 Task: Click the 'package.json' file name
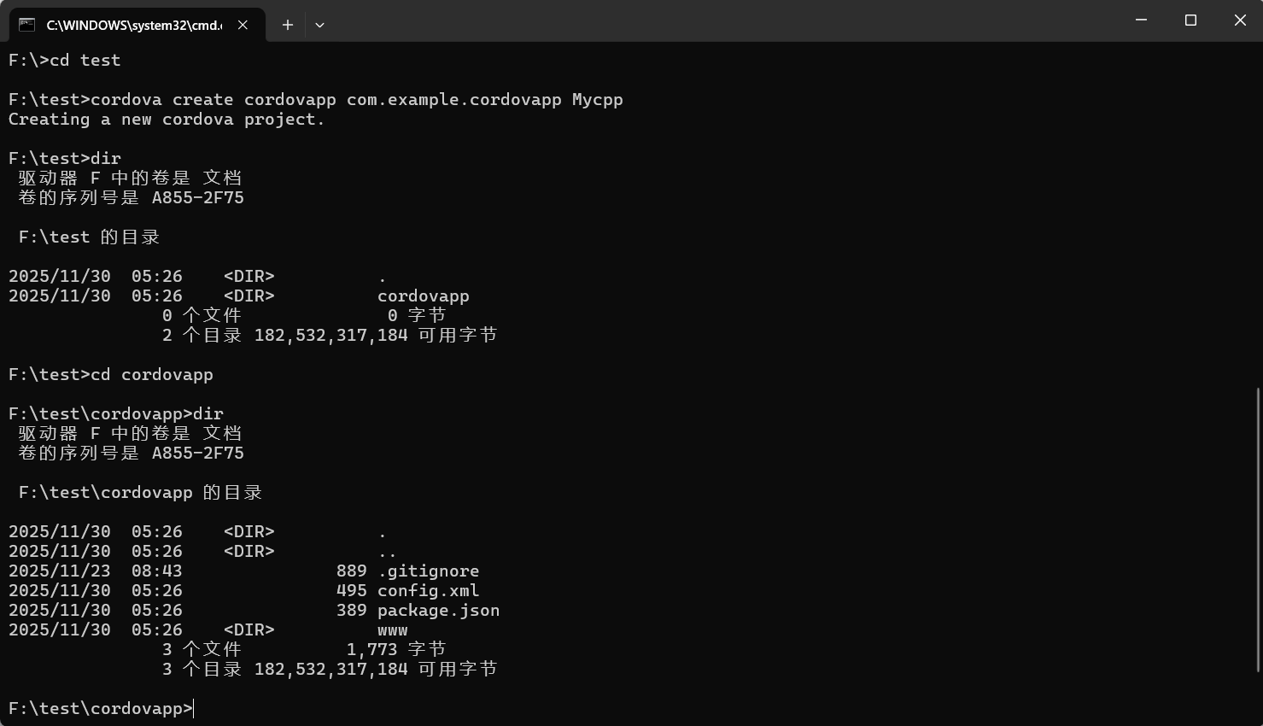pos(439,610)
